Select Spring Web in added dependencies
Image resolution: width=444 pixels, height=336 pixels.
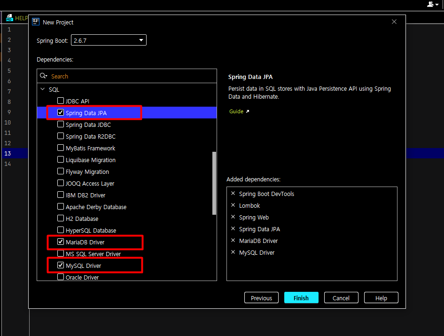click(254, 217)
